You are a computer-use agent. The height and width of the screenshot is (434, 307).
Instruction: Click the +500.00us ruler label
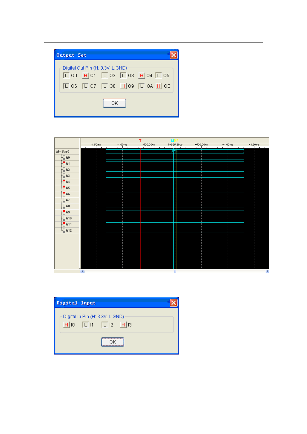coord(201,145)
